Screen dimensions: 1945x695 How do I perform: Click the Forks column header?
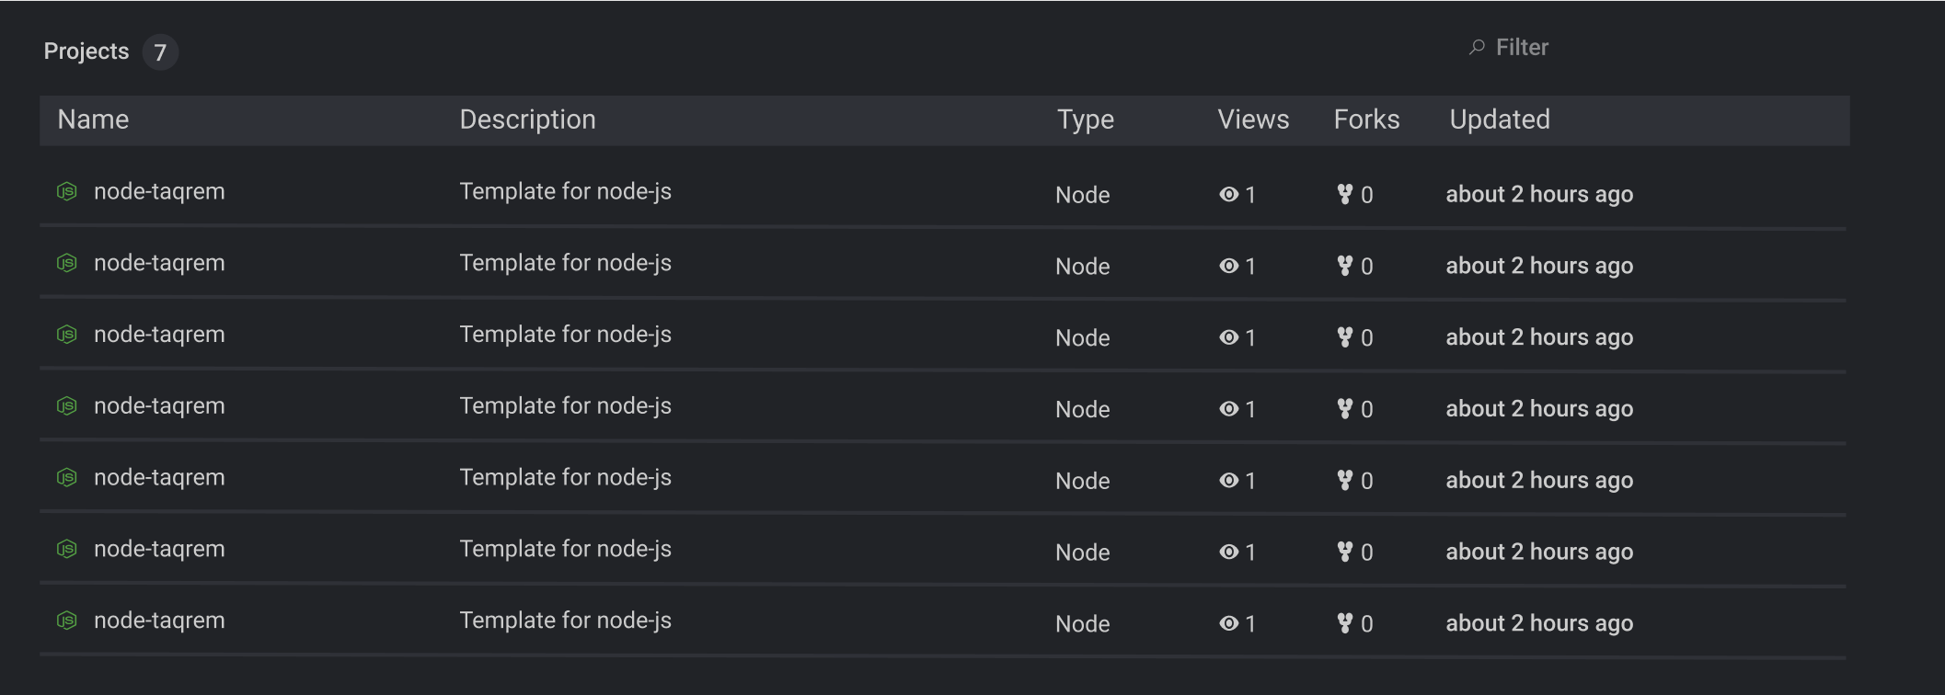(x=1366, y=120)
